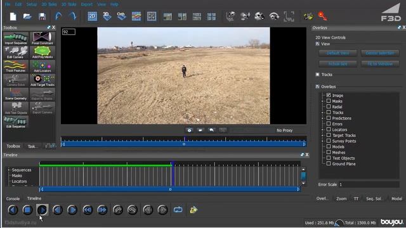Screen dimensions: 406x228
Task: Click the blue playhead marker in Timeline
Action: click(173, 174)
